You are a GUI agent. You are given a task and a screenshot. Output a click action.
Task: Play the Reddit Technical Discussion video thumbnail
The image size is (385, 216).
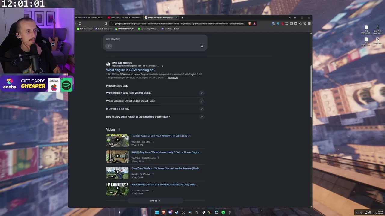coord(117,173)
